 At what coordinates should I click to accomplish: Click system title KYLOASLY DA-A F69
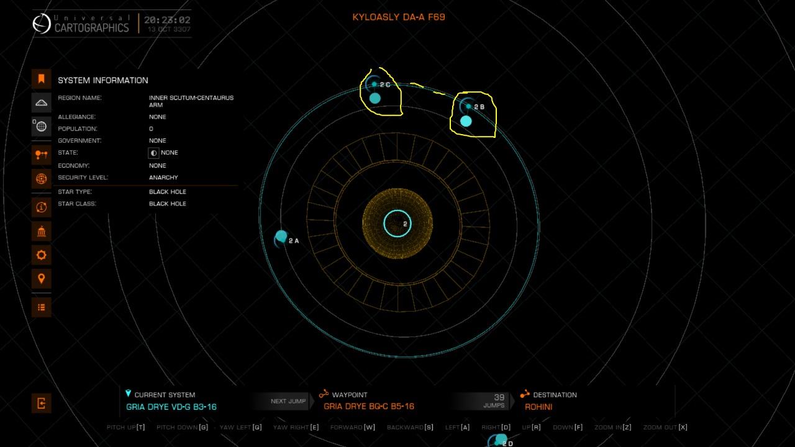pos(399,17)
